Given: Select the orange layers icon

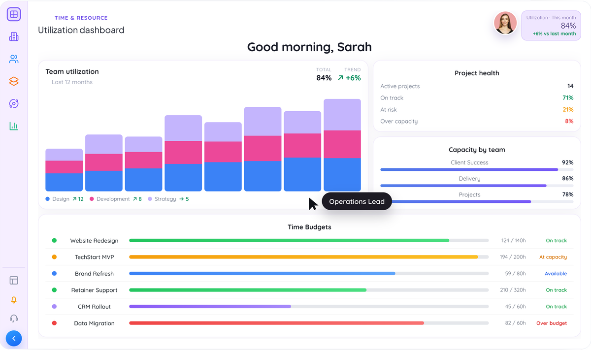Looking at the screenshot, I should click(x=14, y=81).
